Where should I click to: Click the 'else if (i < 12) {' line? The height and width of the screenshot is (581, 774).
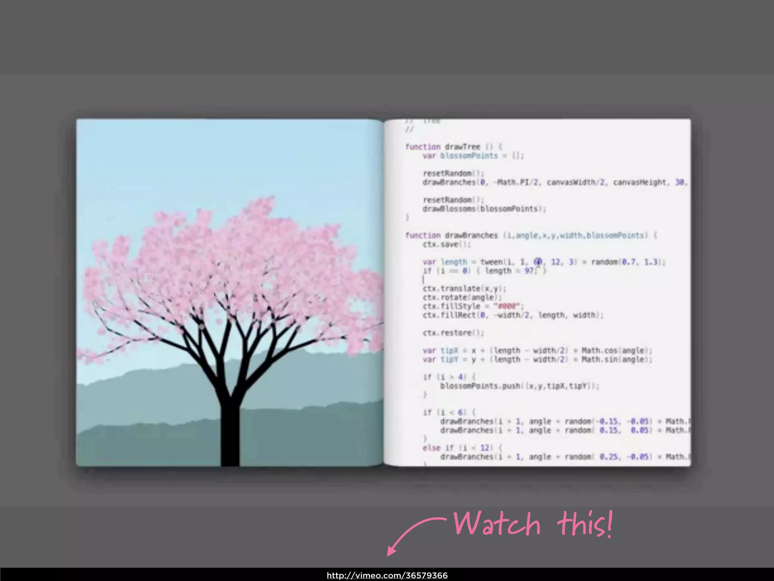click(463, 448)
